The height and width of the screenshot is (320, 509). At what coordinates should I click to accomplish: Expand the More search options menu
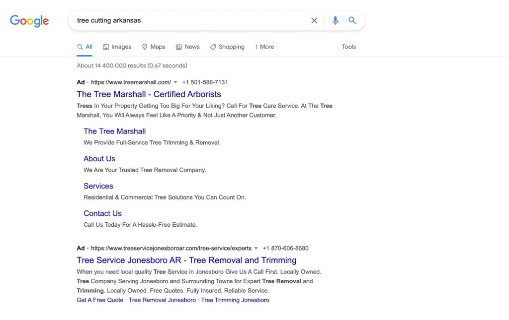click(264, 47)
